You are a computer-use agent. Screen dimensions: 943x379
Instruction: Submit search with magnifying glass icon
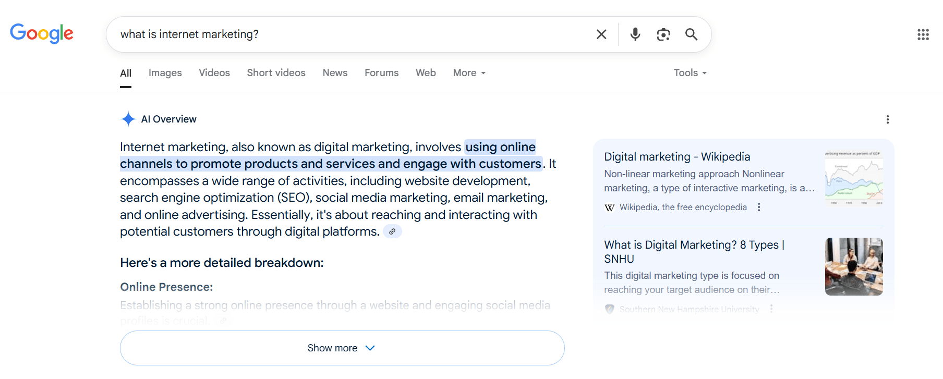[x=692, y=34]
